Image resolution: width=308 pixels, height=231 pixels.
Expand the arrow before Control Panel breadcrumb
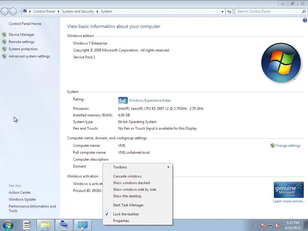tap(30, 12)
